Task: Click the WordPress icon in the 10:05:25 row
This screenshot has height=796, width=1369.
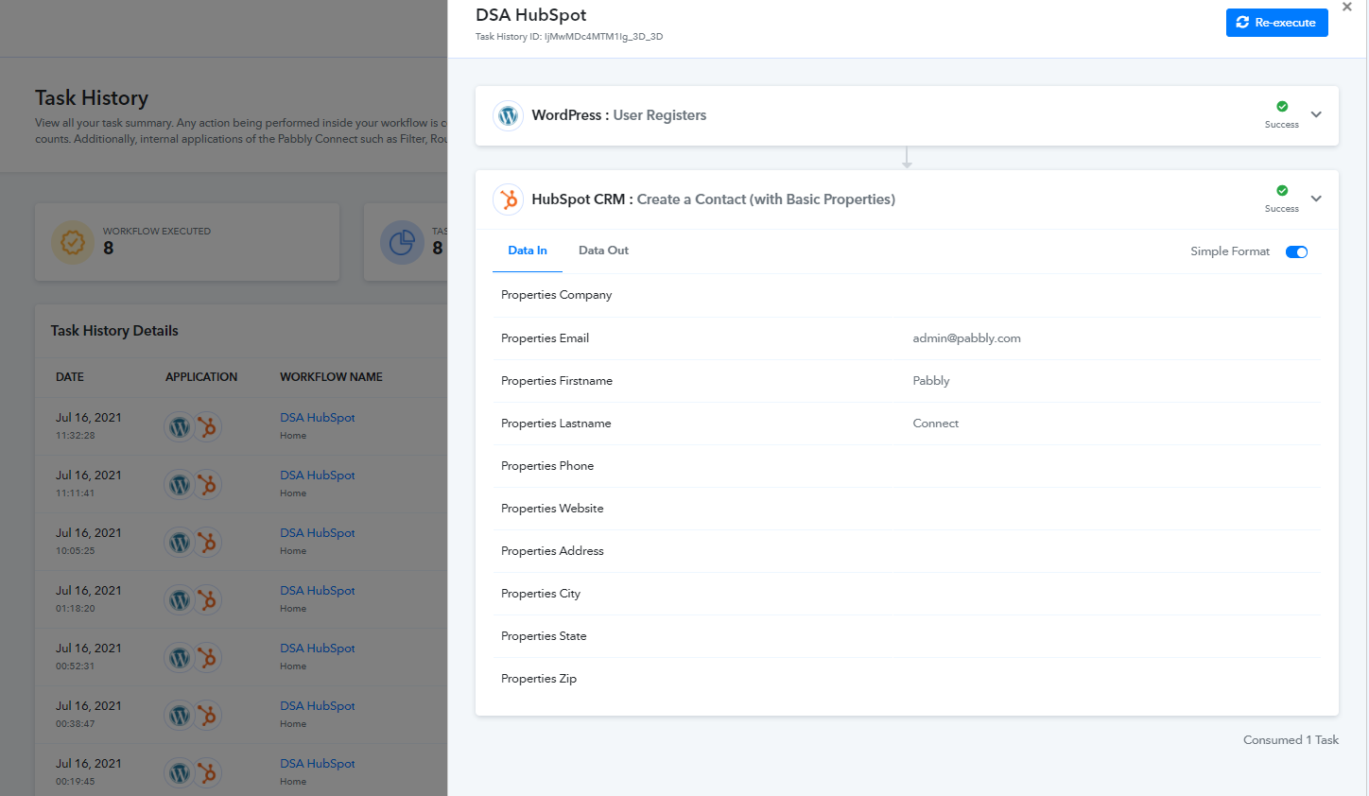Action: (x=180, y=543)
